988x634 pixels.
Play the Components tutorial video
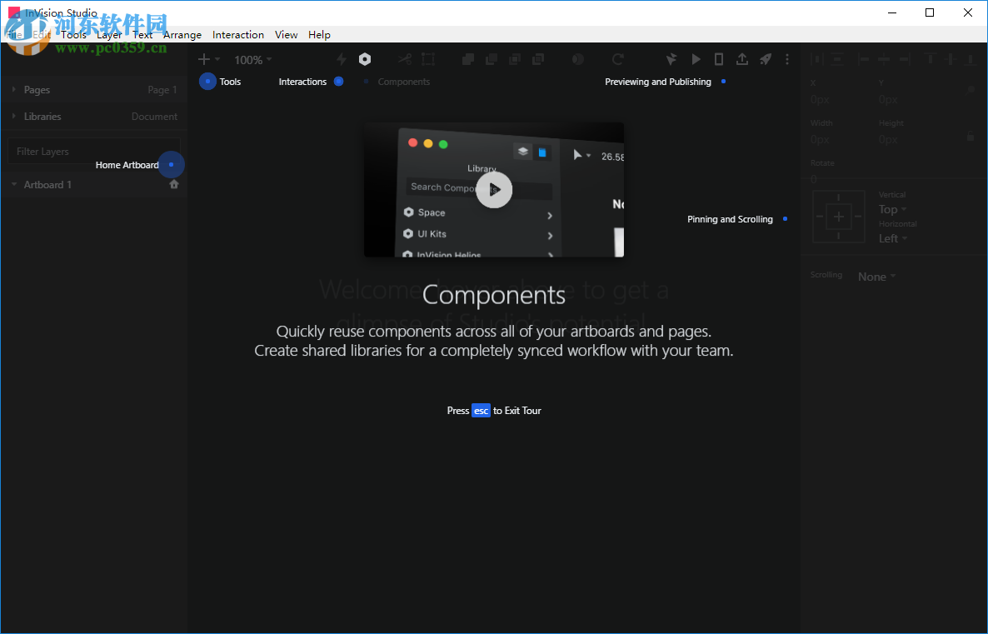click(494, 190)
